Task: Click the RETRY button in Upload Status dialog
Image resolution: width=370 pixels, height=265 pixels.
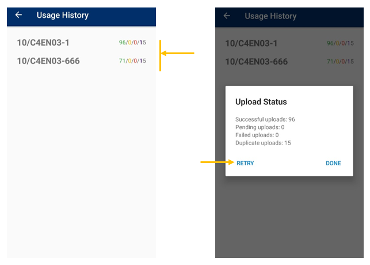Action: click(245, 163)
